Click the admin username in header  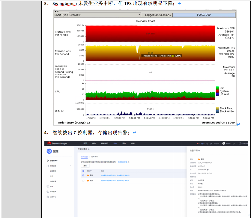228,144
